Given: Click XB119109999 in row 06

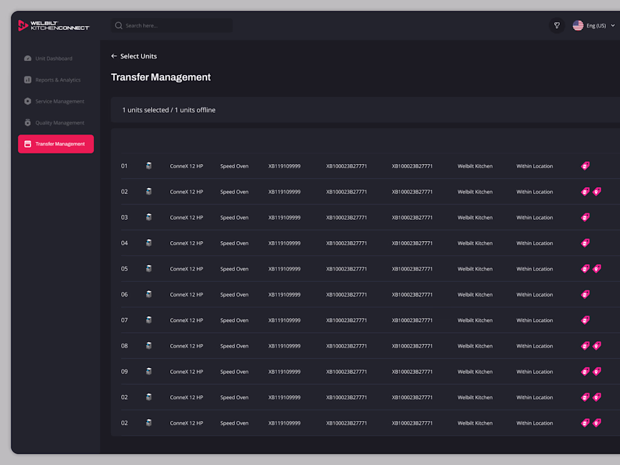Looking at the screenshot, I should (284, 295).
